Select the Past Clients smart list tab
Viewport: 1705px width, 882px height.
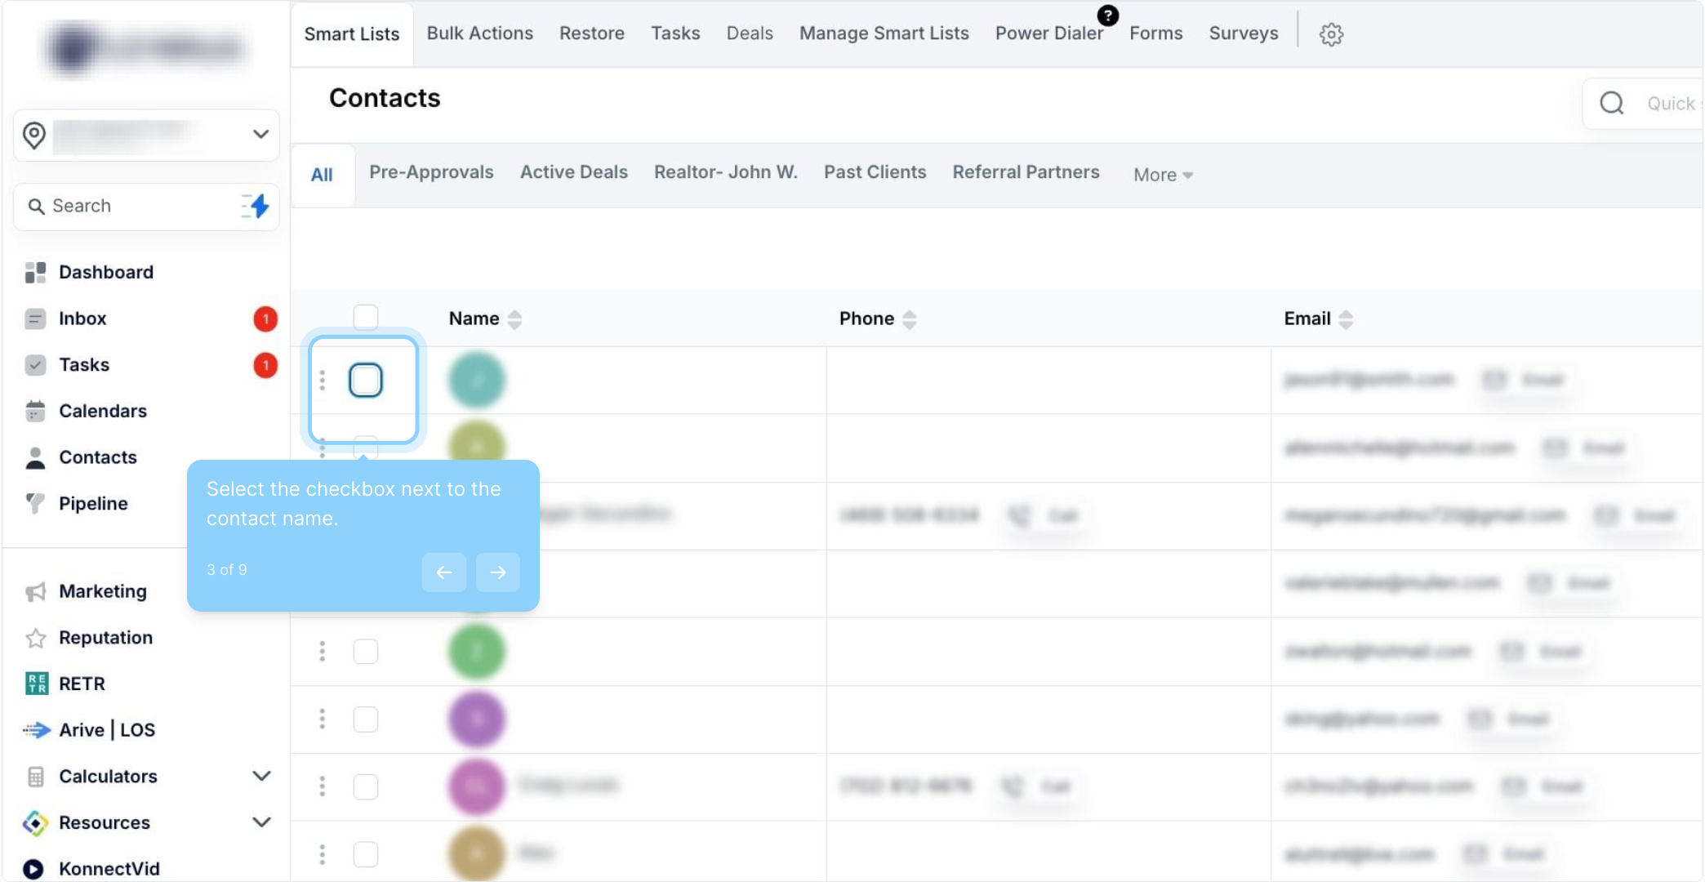tap(875, 172)
